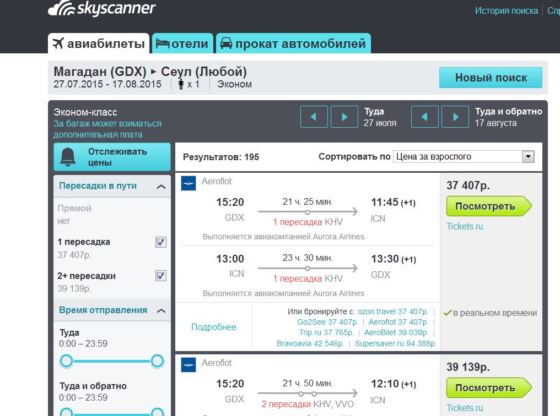
Task: Collapse the 'Пересадки в пути' section
Action: (x=161, y=187)
